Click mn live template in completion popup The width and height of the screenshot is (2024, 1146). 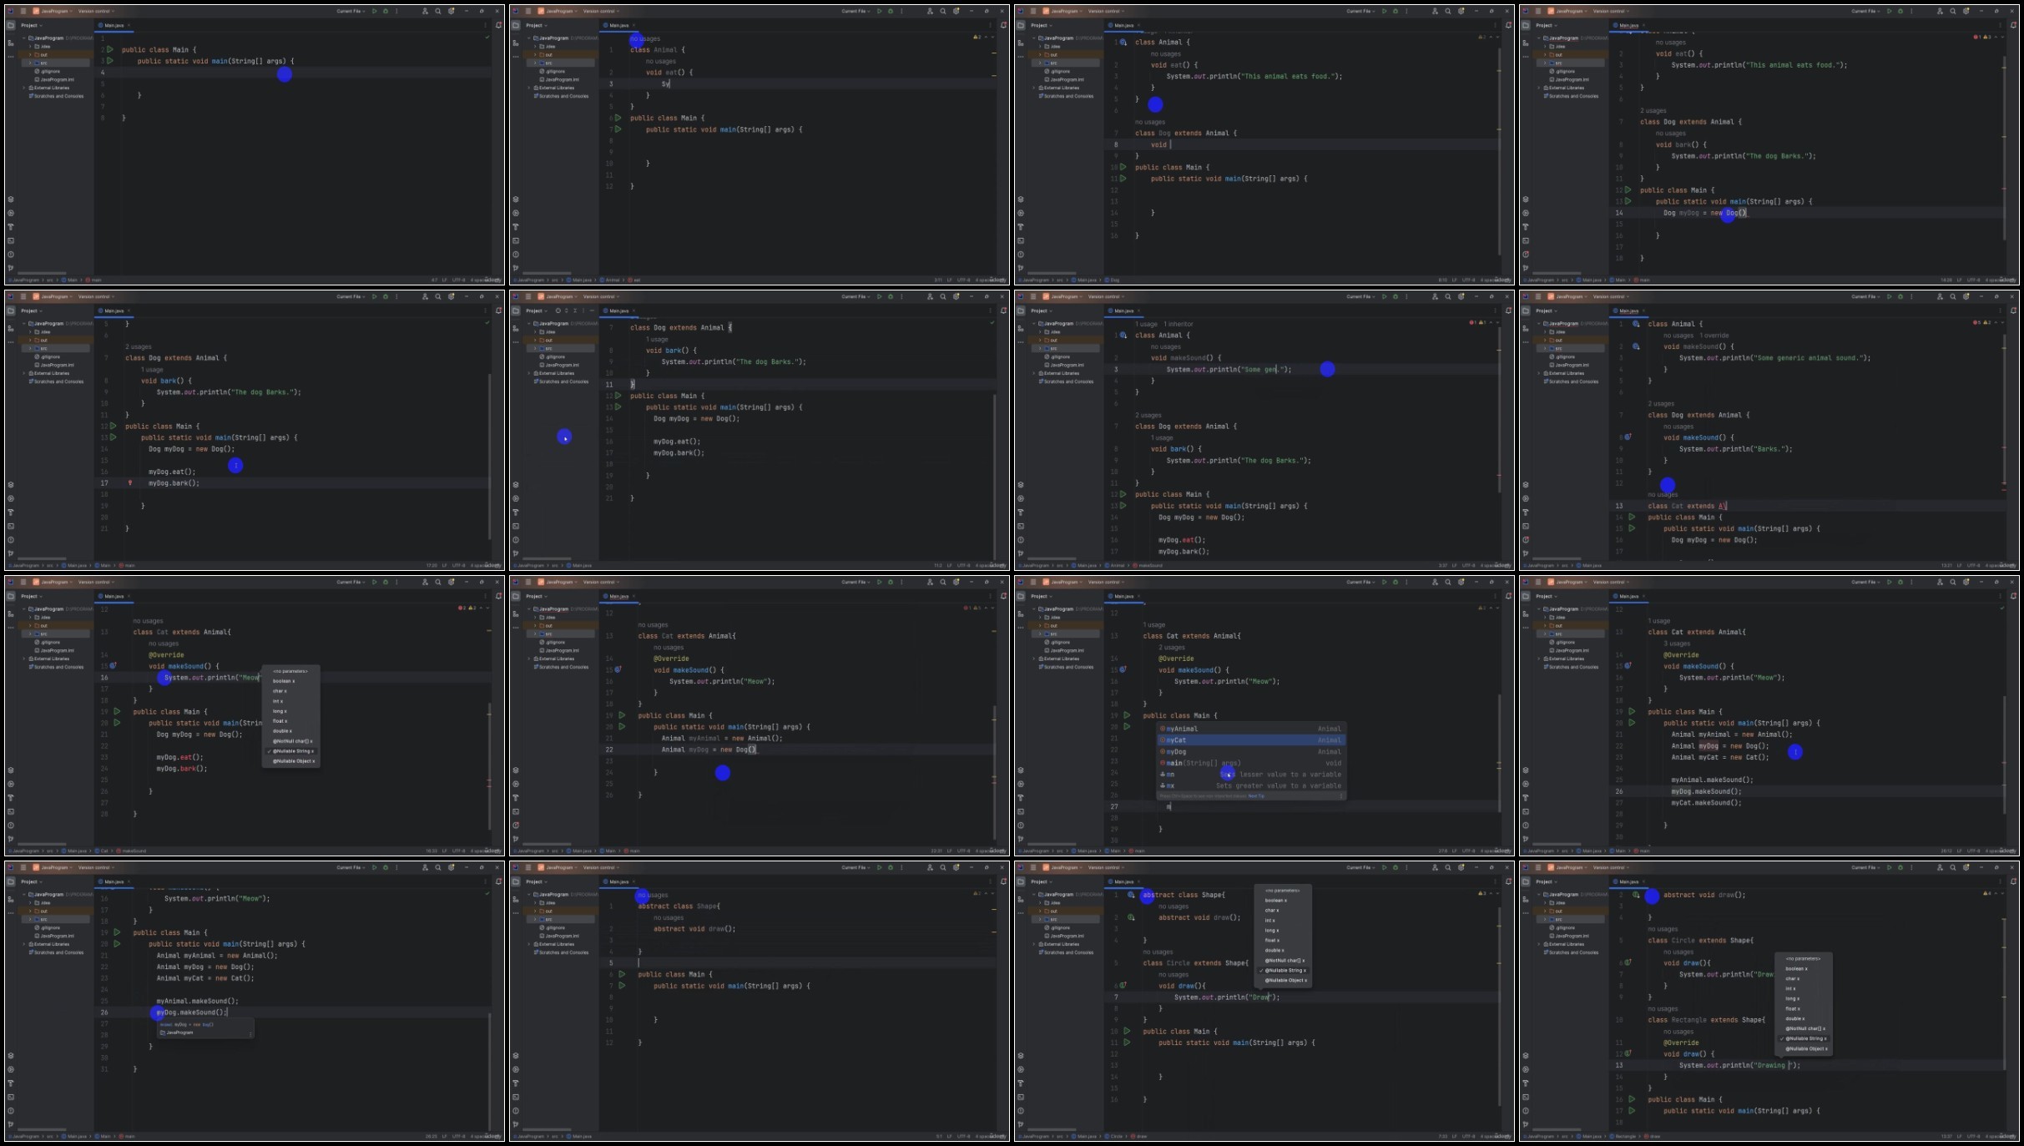[1250, 775]
